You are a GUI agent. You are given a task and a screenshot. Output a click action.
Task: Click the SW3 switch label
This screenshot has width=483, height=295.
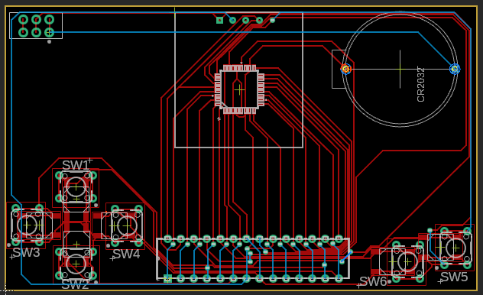26,252
